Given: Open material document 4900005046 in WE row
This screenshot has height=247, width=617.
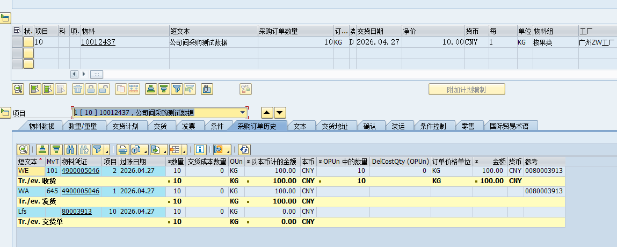Looking at the screenshot, I should pyautogui.click(x=80, y=171).
